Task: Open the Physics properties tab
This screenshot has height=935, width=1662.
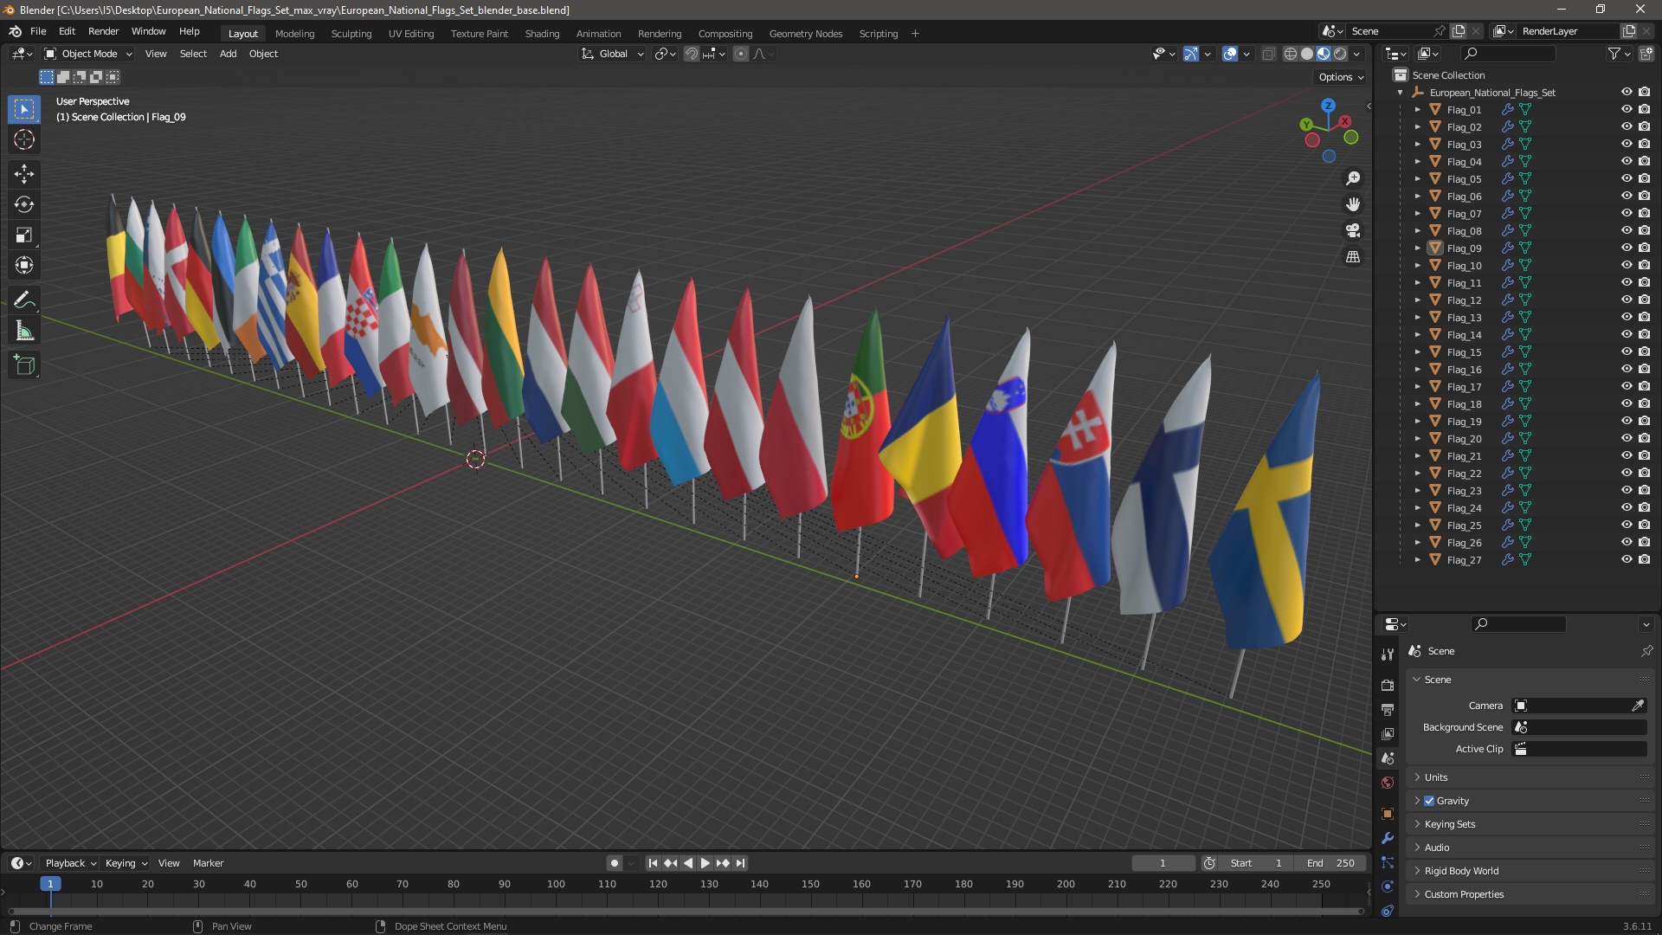Action: click(1388, 887)
